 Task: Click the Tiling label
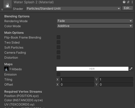pyautogui.click(x=8, y=80)
